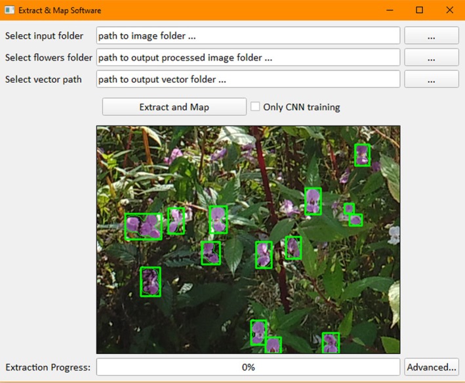Click the Extract and Map button
The image size is (465, 383).
pos(174,106)
